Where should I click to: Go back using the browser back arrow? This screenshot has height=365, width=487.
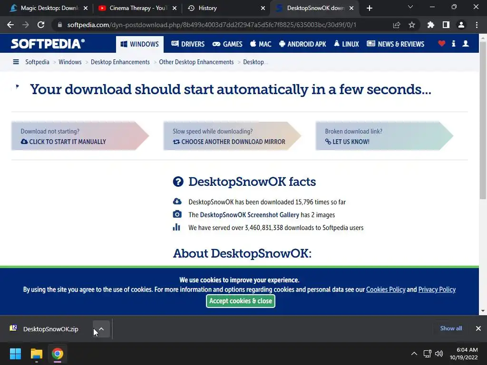tap(10, 25)
